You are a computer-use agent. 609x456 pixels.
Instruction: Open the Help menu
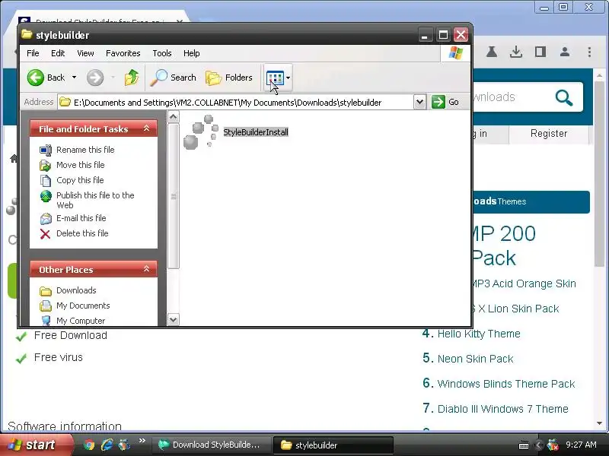(x=192, y=53)
